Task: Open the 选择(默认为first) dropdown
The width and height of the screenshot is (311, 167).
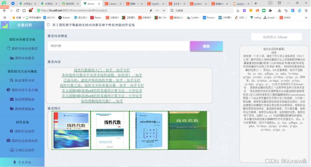Action: point(276,37)
